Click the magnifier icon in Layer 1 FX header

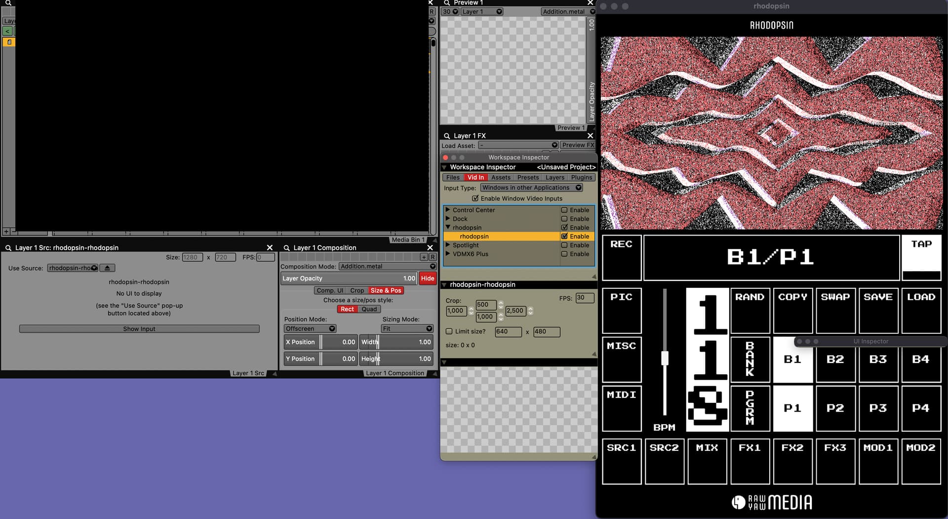[x=447, y=136]
